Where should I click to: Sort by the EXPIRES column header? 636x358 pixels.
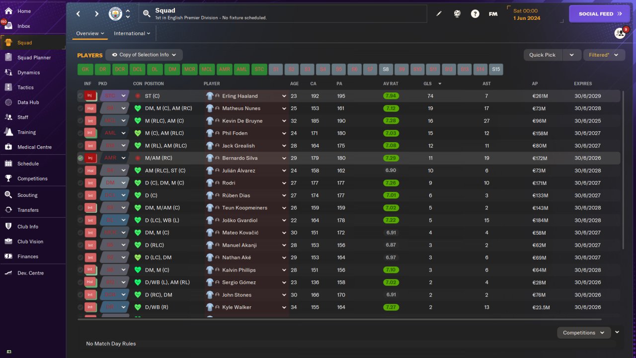[583, 84]
